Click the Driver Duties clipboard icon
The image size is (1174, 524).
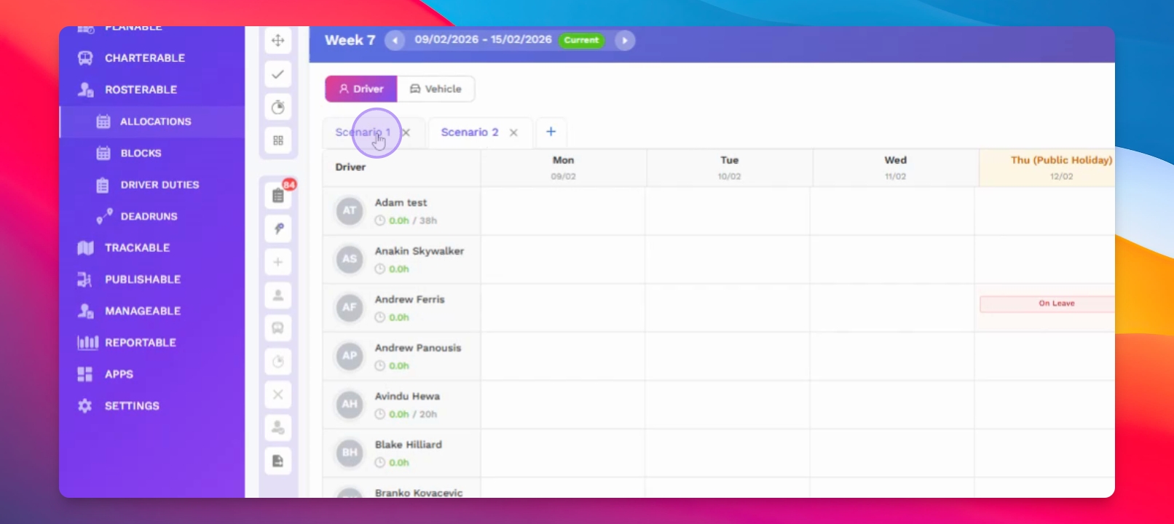pyautogui.click(x=103, y=185)
